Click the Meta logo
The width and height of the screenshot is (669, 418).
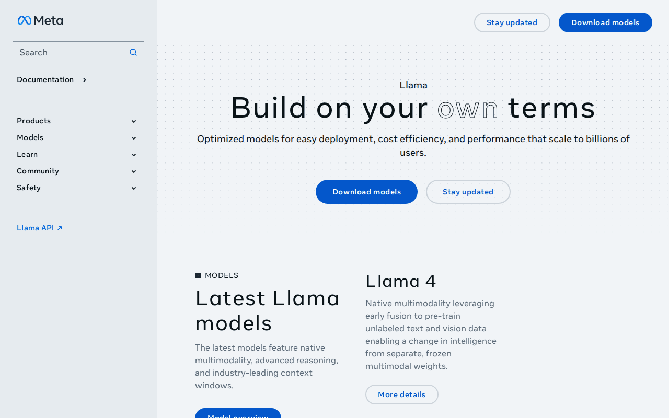pos(40,20)
